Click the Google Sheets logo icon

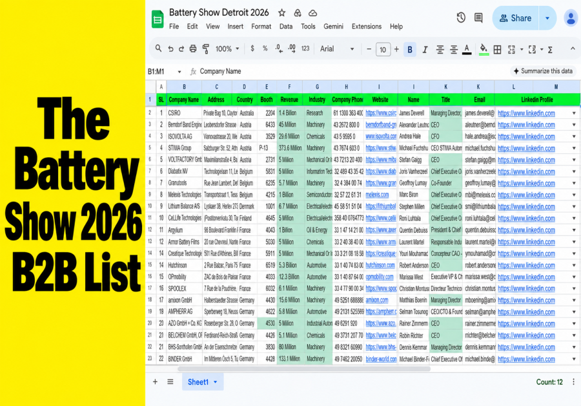158,19
